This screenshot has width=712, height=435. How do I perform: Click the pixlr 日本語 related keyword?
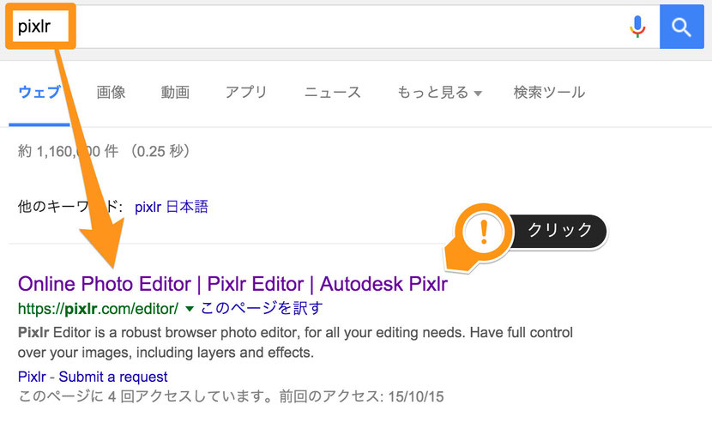(172, 207)
